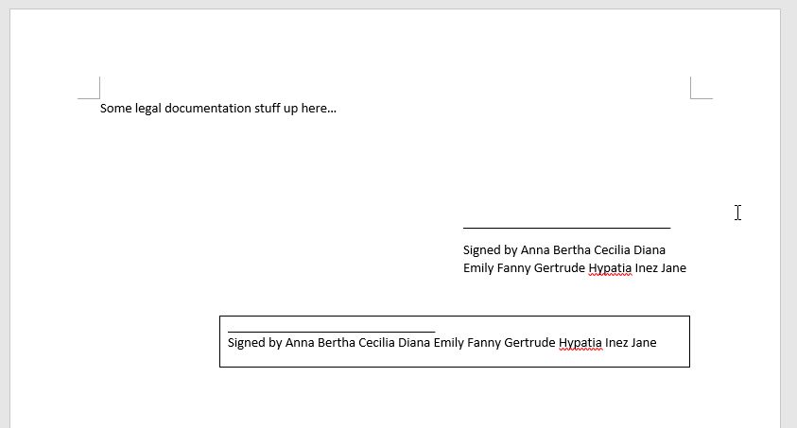
Task: Click "Jane" at the end of unboxed block
Action: point(673,268)
